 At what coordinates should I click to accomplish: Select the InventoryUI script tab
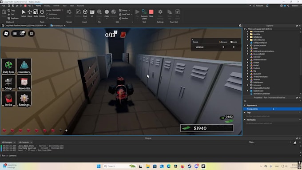click(x=58, y=25)
